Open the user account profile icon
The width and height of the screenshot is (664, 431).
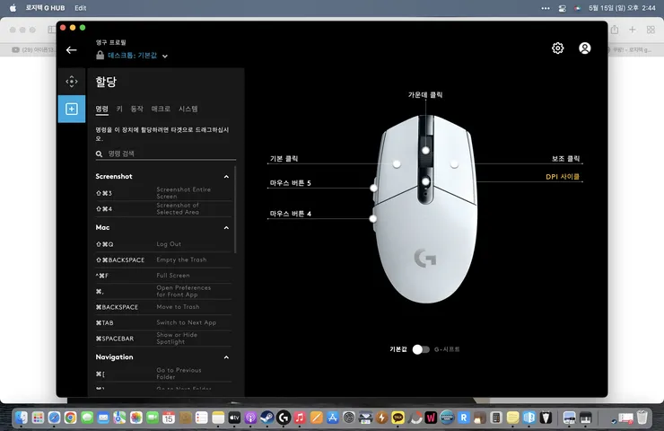click(585, 48)
